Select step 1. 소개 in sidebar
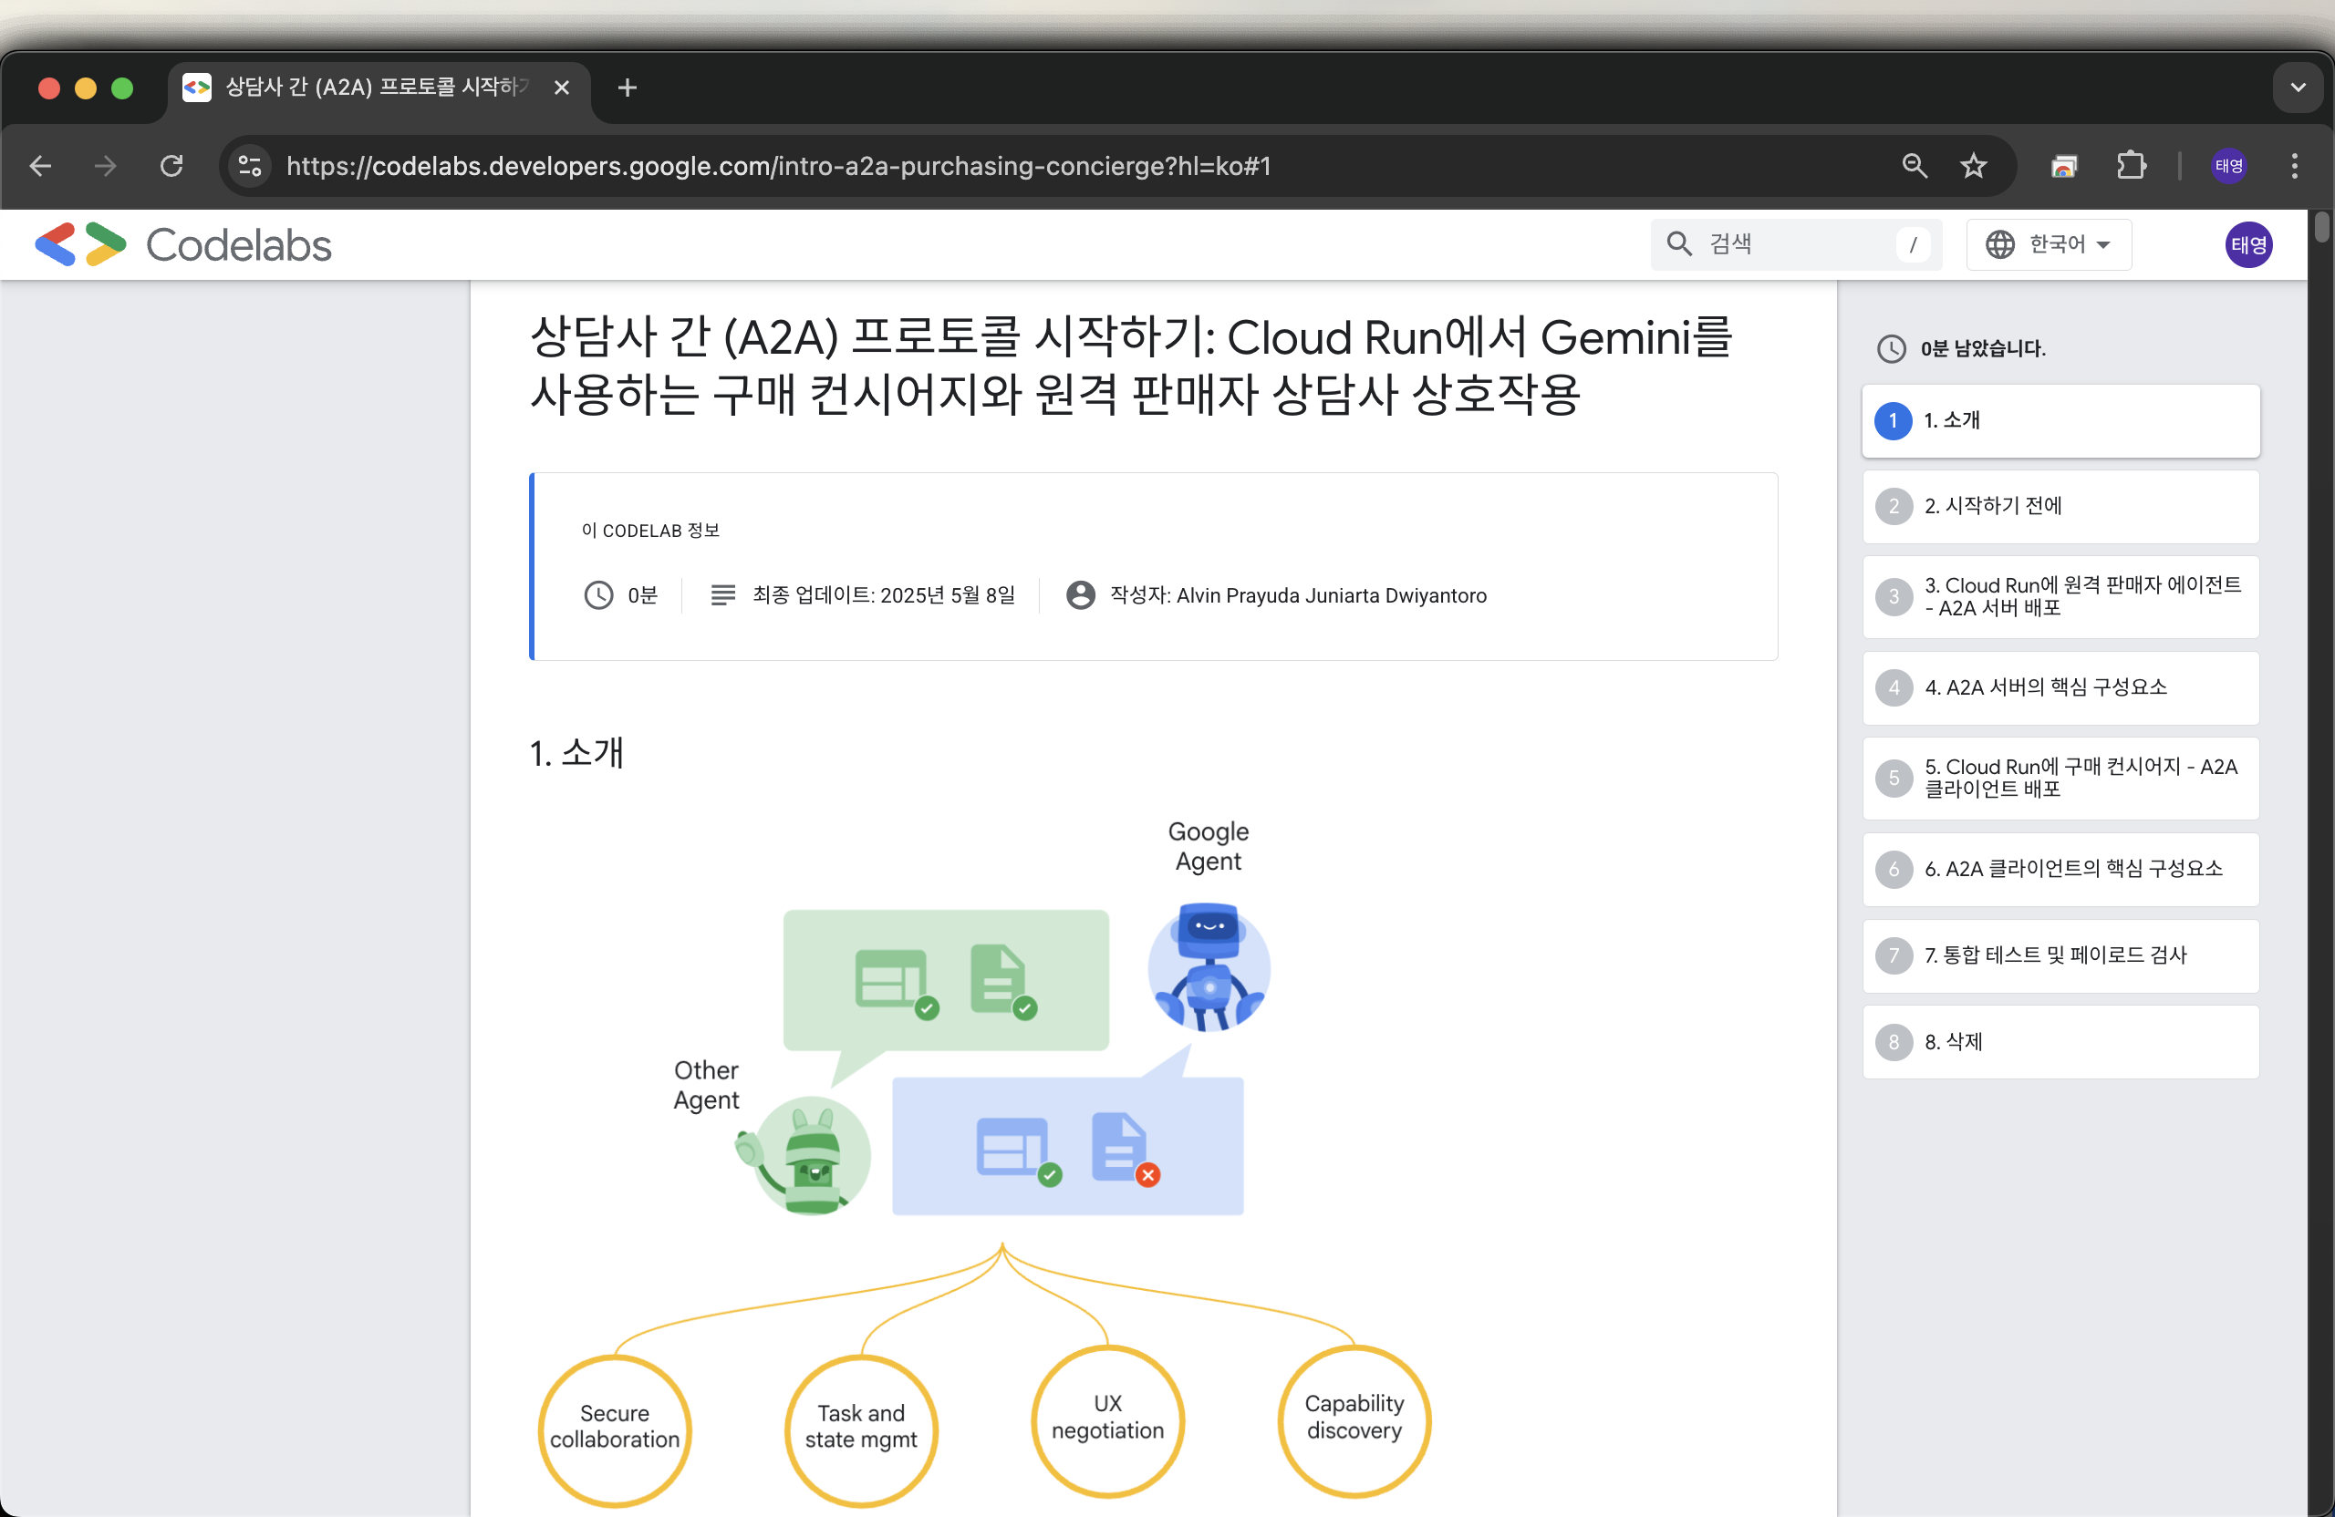 click(2060, 420)
